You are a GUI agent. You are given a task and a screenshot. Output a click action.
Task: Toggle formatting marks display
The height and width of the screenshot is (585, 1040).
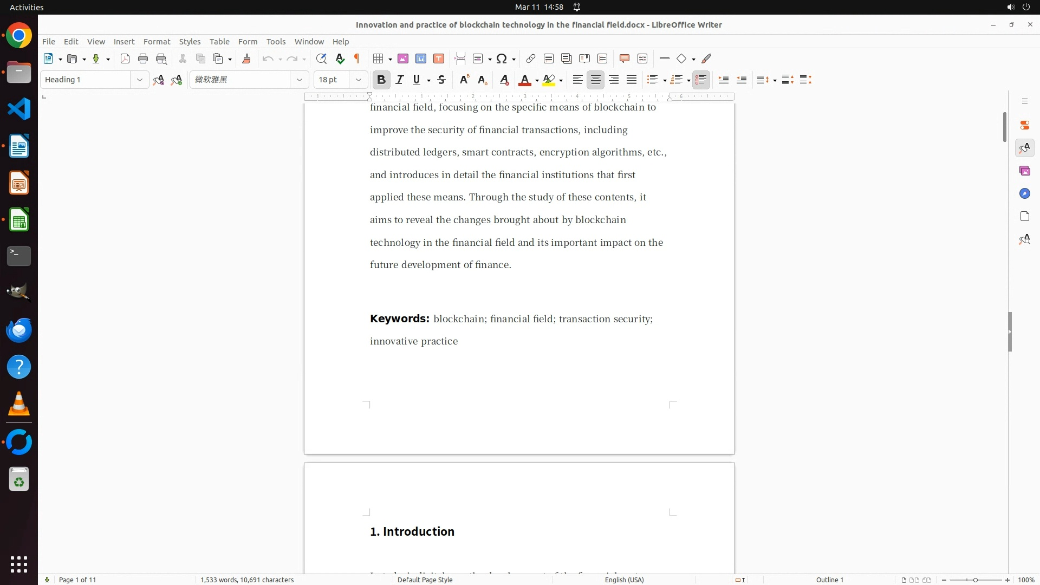pyautogui.click(x=357, y=59)
